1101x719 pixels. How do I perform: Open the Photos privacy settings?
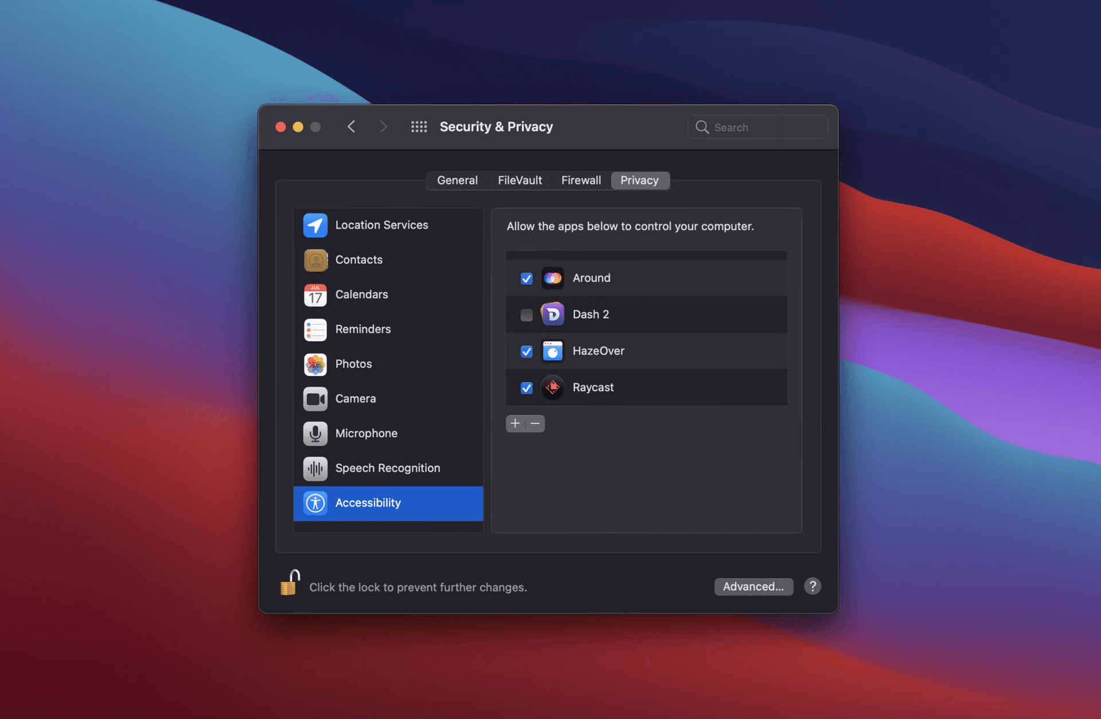pos(315,364)
